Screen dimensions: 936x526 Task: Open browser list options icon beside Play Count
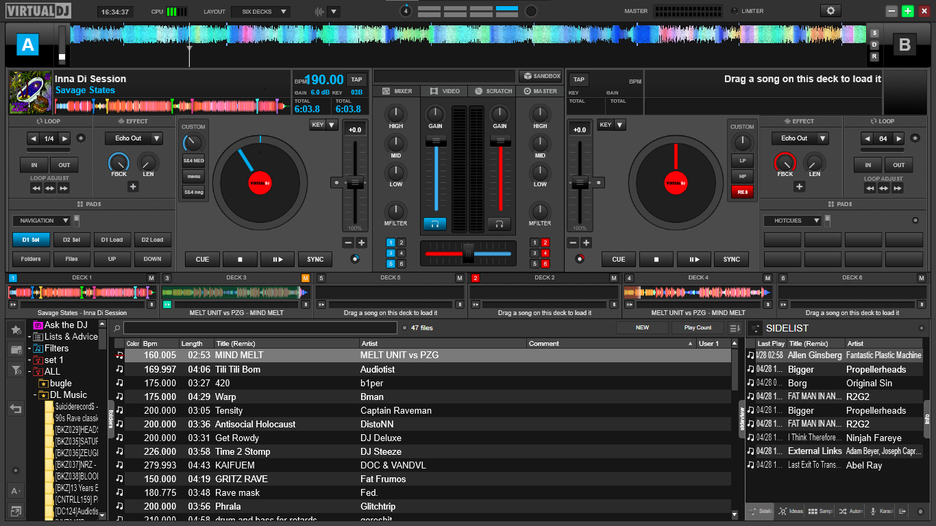click(735, 328)
